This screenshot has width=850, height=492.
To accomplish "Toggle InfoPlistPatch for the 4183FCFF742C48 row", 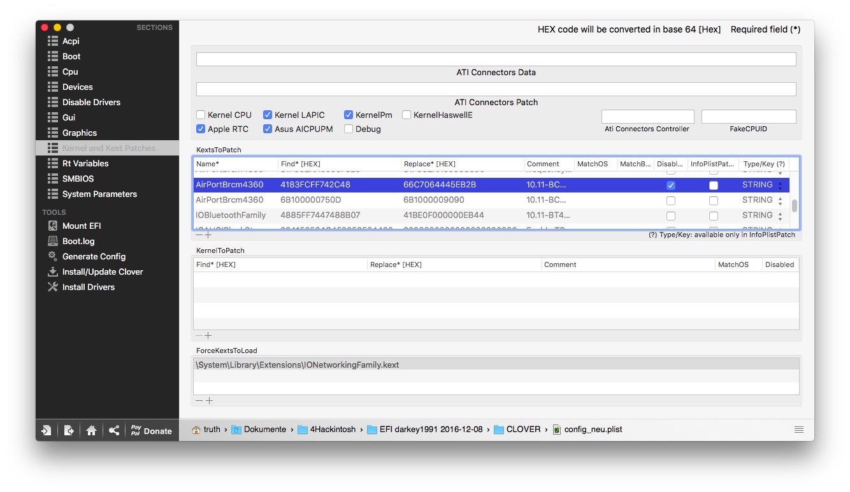I will click(x=714, y=185).
